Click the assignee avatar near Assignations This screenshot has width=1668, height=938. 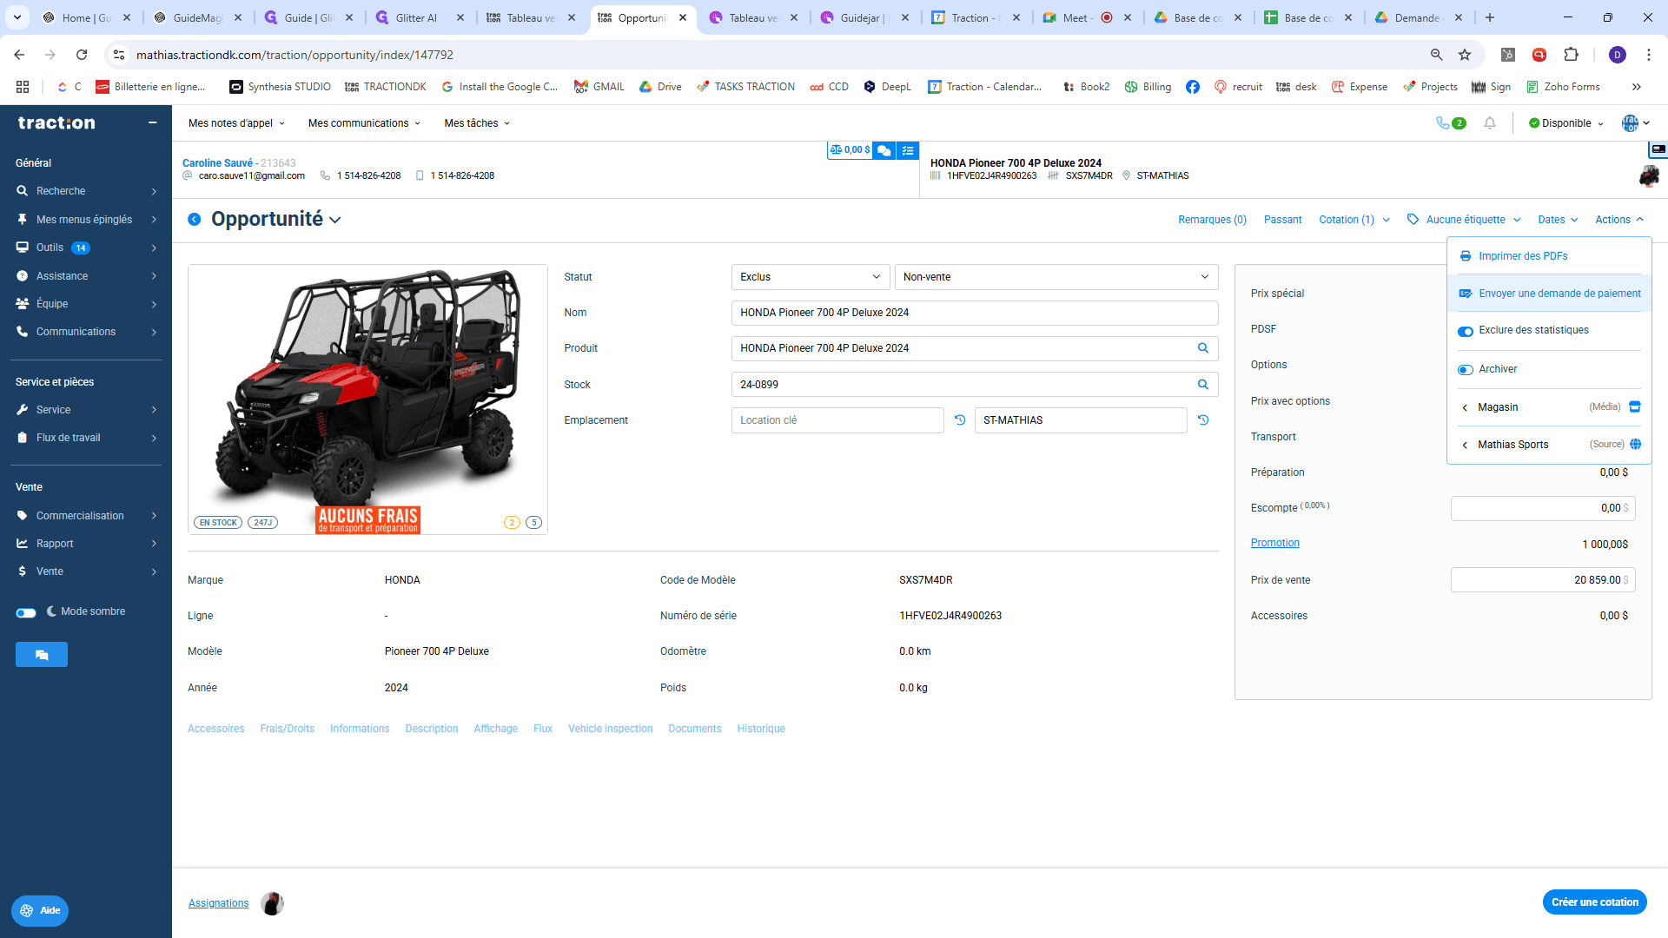(x=273, y=903)
